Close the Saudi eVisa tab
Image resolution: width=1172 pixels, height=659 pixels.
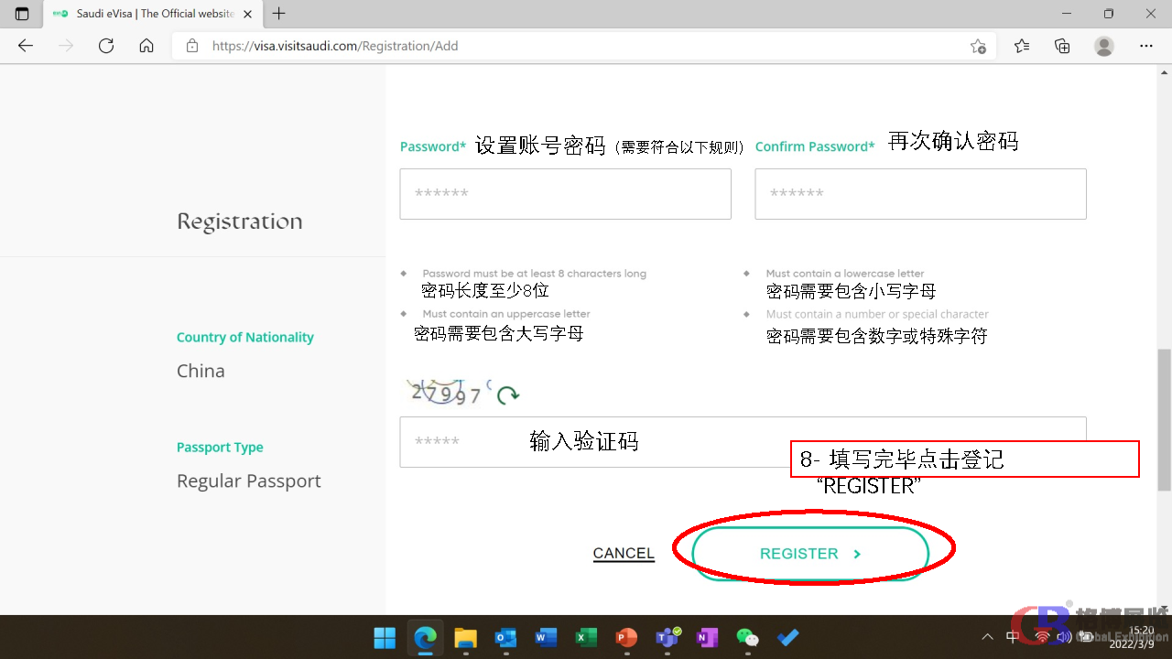[x=247, y=14]
